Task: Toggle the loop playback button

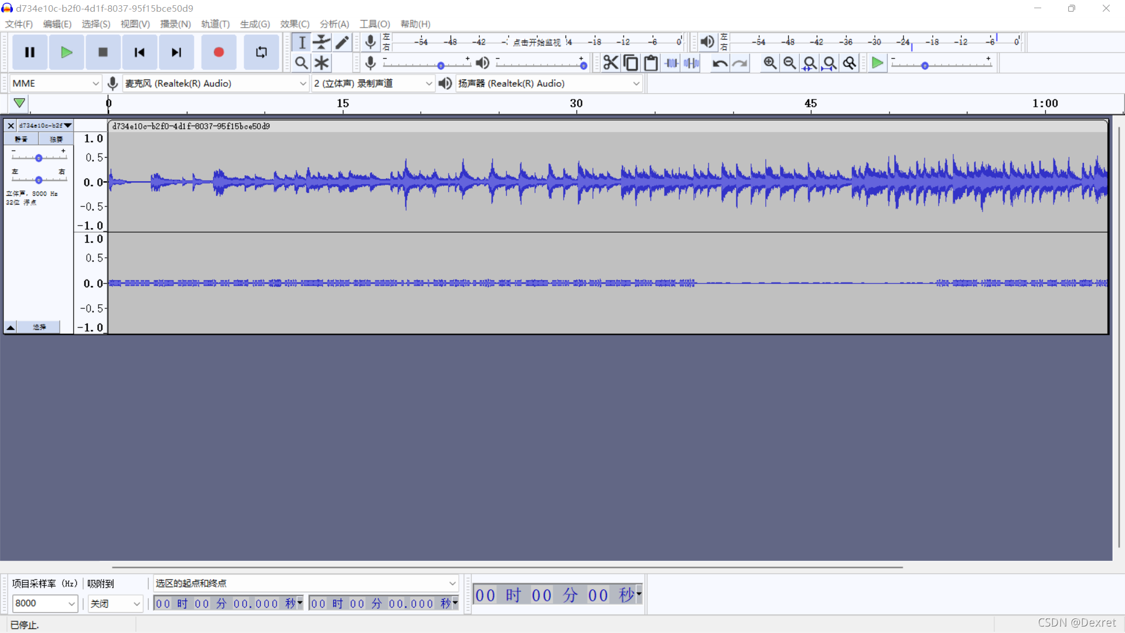Action: point(261,52)
